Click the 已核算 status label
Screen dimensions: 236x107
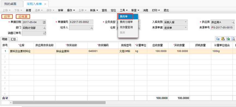(23, 17)
